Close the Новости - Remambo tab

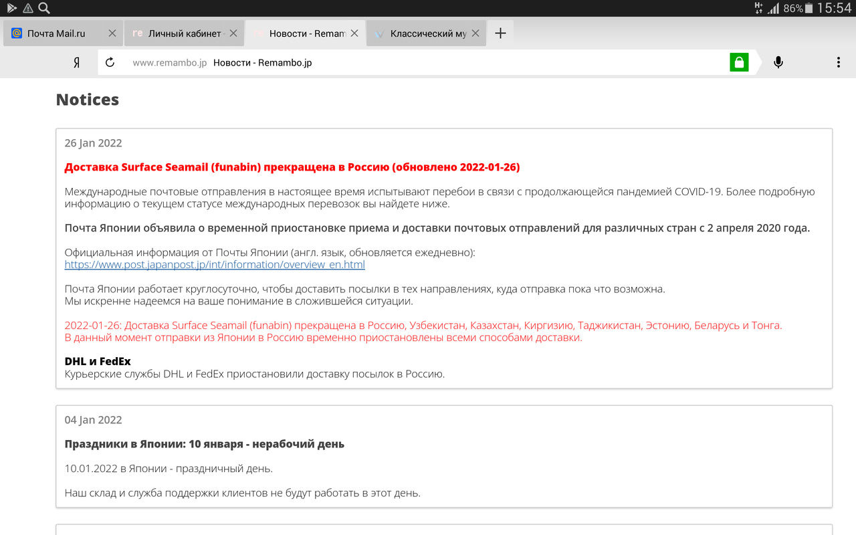(x=354, y=33)
